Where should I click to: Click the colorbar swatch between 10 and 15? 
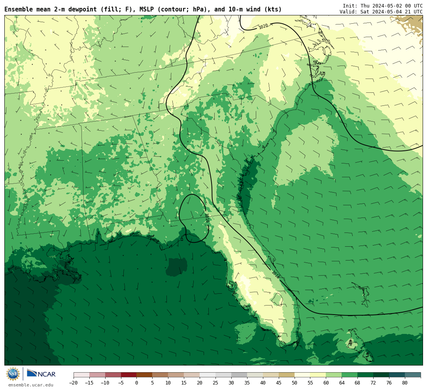(x=176, y=375)
